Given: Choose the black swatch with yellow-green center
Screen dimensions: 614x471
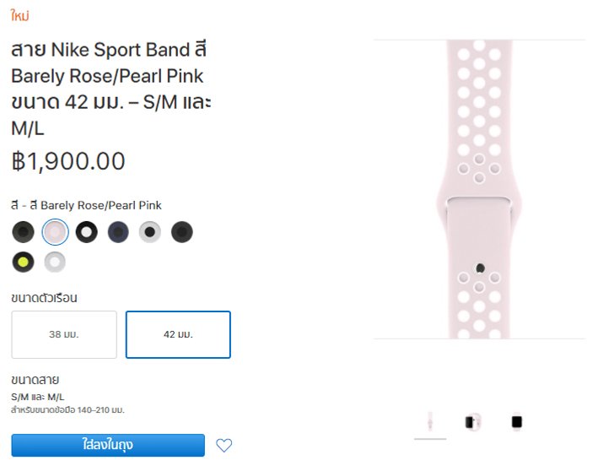Looking at the screenshot, I should (23, 263).
